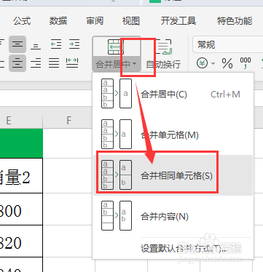Toggle horizontal center alignment icon

pyautogui.click(x=17, y=63)
